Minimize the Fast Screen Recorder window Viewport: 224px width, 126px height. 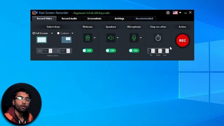tap(185, 13)
